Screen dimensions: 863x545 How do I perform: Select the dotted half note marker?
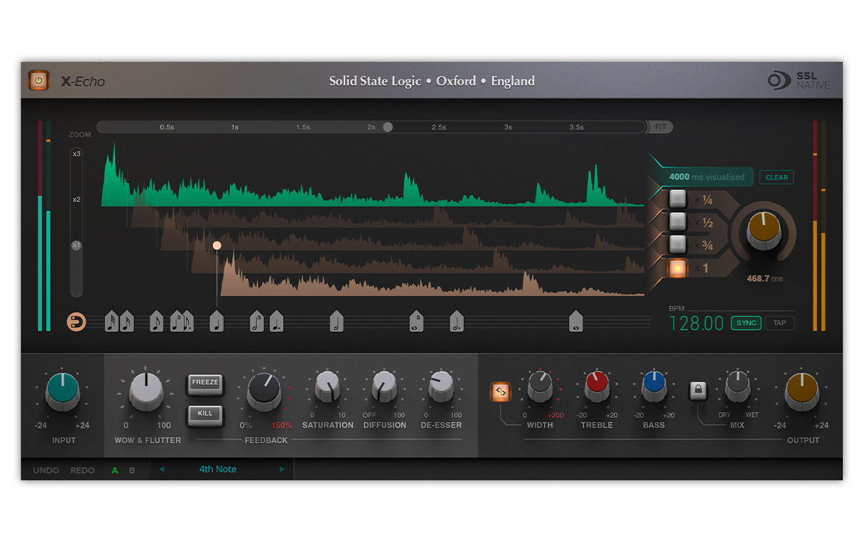pyautogui.click(x=457, y=321)
